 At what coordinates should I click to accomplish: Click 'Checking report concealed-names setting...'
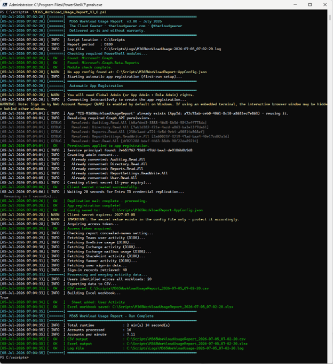tap(110, 233)
